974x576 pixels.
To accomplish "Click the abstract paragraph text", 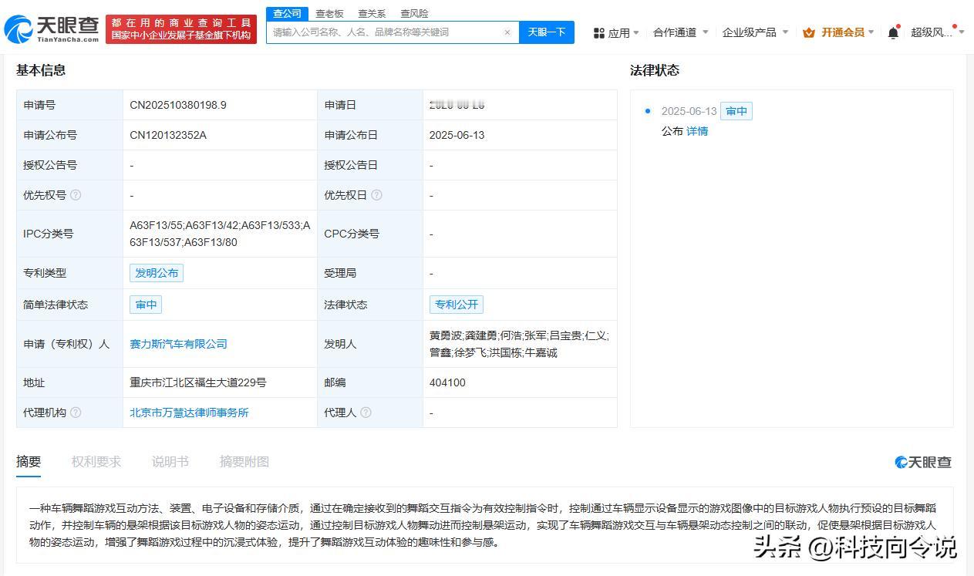I will tap(483, 525).
